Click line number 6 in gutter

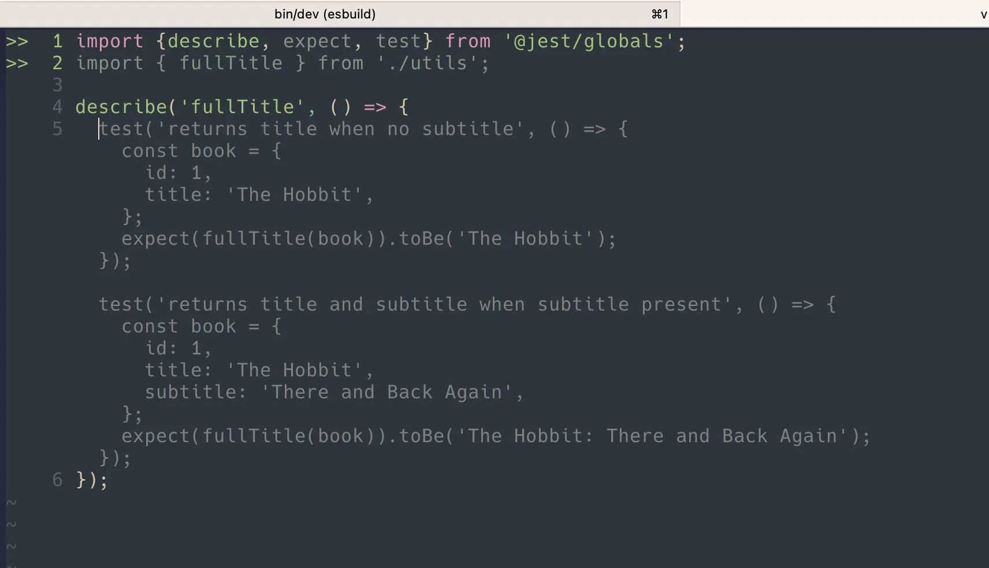(57, 480)
